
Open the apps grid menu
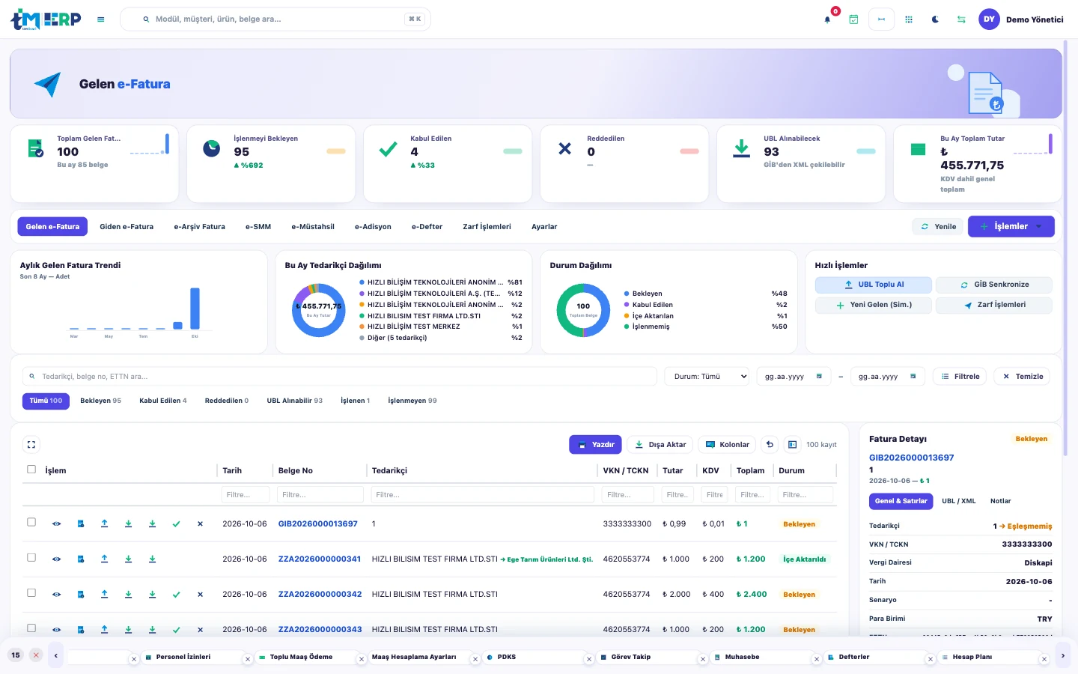[909, 19]
